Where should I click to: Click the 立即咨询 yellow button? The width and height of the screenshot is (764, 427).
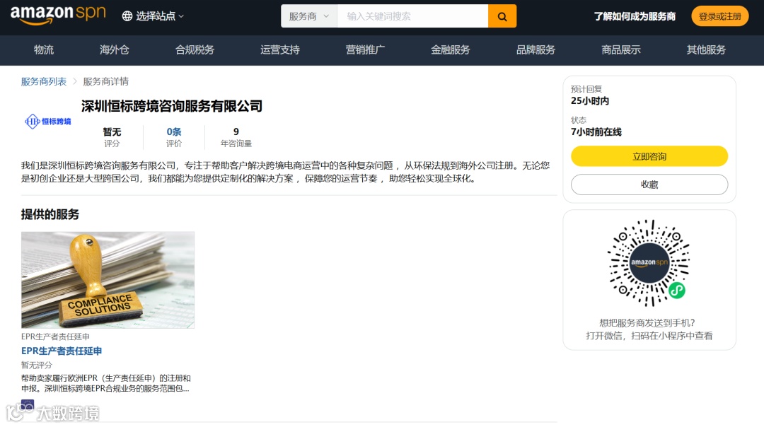pyautogui.click(x=649, y=156)
